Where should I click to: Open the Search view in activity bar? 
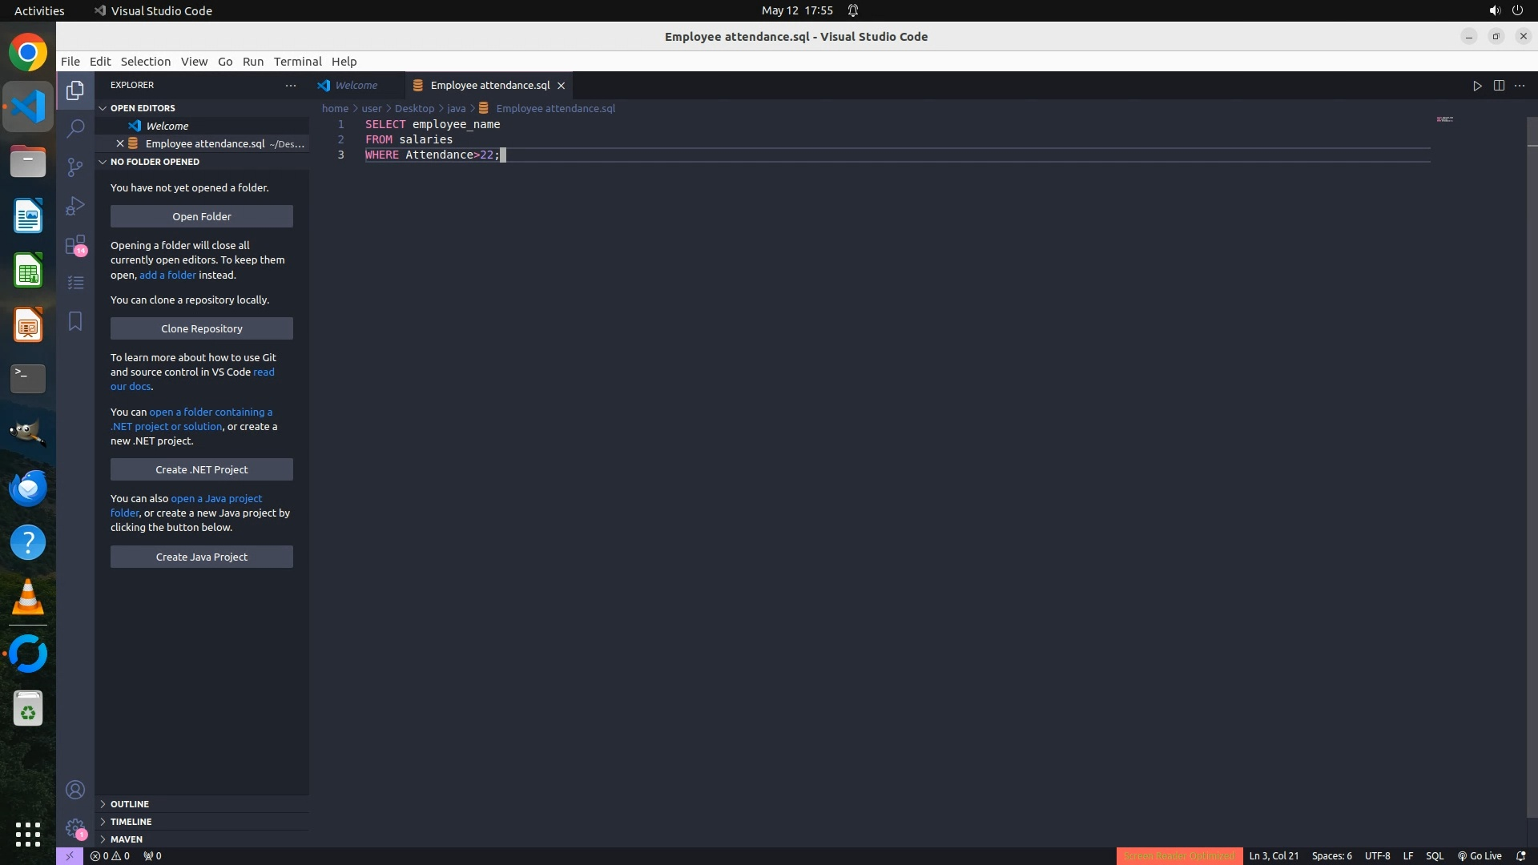pyautogui.click(x=75, y=128)
